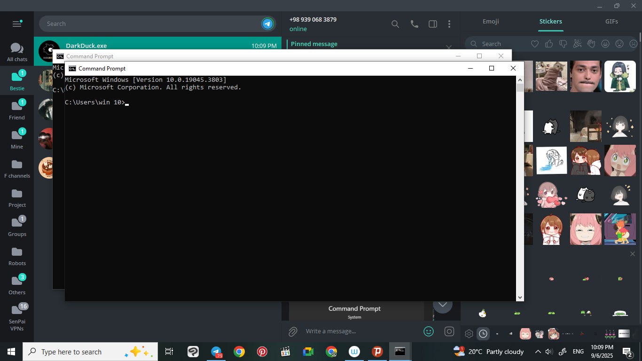Switch to the Emoji tab
642x361 pixels.
[x=491, y=22]
